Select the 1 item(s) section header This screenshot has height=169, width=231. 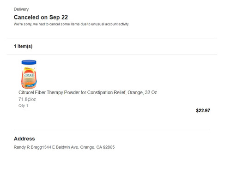click(23, 46)
